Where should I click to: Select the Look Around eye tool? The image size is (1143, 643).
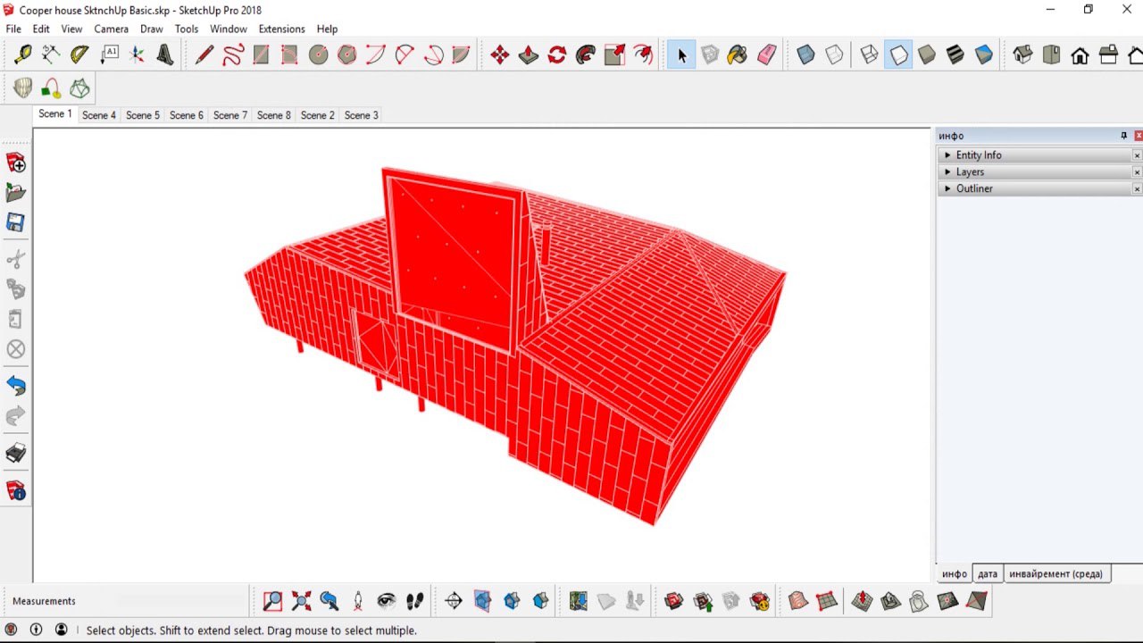tap(387, 601)
